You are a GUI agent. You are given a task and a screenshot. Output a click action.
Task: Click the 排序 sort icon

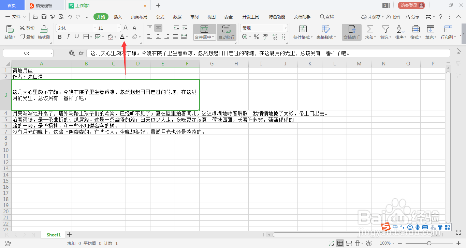click(x=400, y=29)
